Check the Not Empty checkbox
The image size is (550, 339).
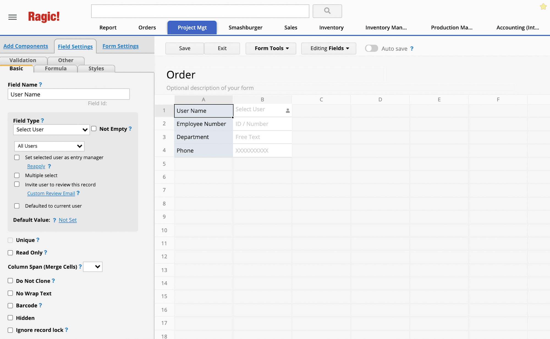(94, 129)
